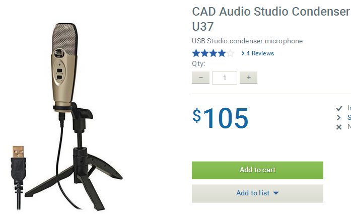Open the 4 Reviews link

coord(260,53)
